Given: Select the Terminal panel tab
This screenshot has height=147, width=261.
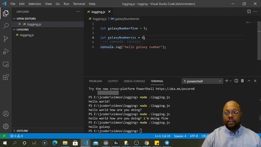Looking at the screenshot, I should (x=157, y=81).
